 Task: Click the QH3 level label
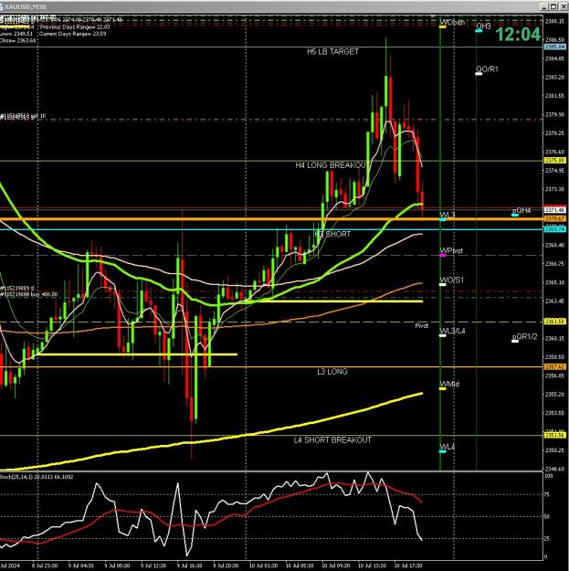(x=483, y=26)
